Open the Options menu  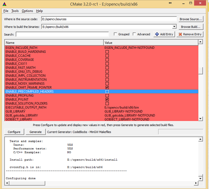pyautogui.click(x=27, y=11)
